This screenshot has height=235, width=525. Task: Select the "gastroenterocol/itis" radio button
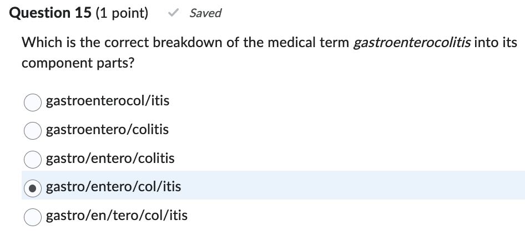tap(33, 101)
